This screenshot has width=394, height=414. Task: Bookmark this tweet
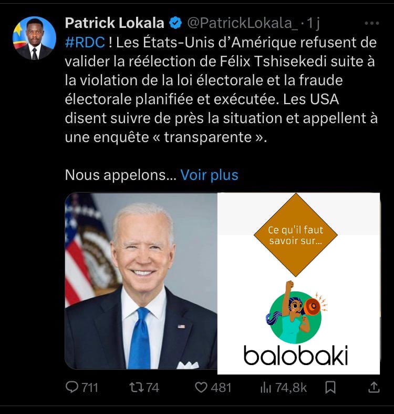[x=330, y=387]
